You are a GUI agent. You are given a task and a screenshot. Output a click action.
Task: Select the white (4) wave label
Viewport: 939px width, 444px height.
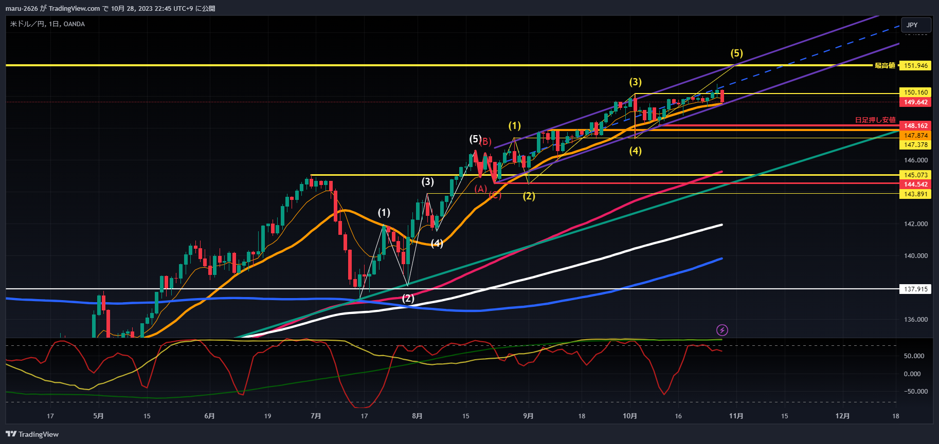[x=437, y=243]
